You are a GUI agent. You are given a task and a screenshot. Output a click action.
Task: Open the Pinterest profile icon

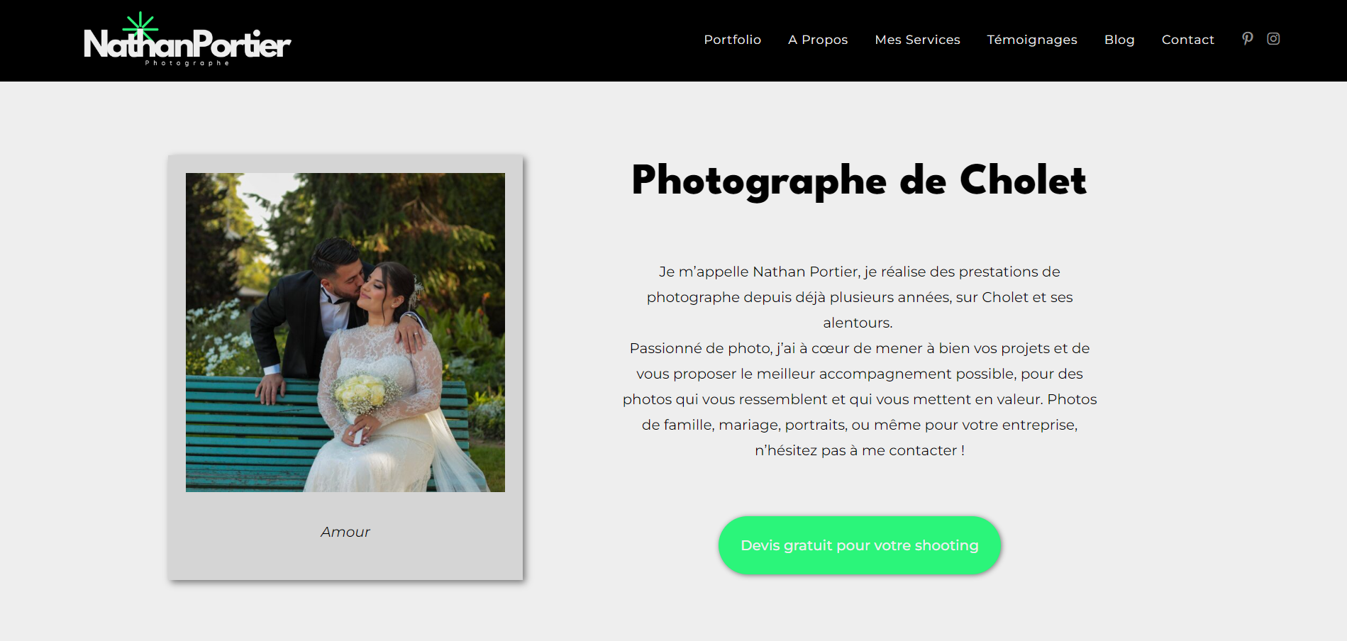coord(1248,39)
